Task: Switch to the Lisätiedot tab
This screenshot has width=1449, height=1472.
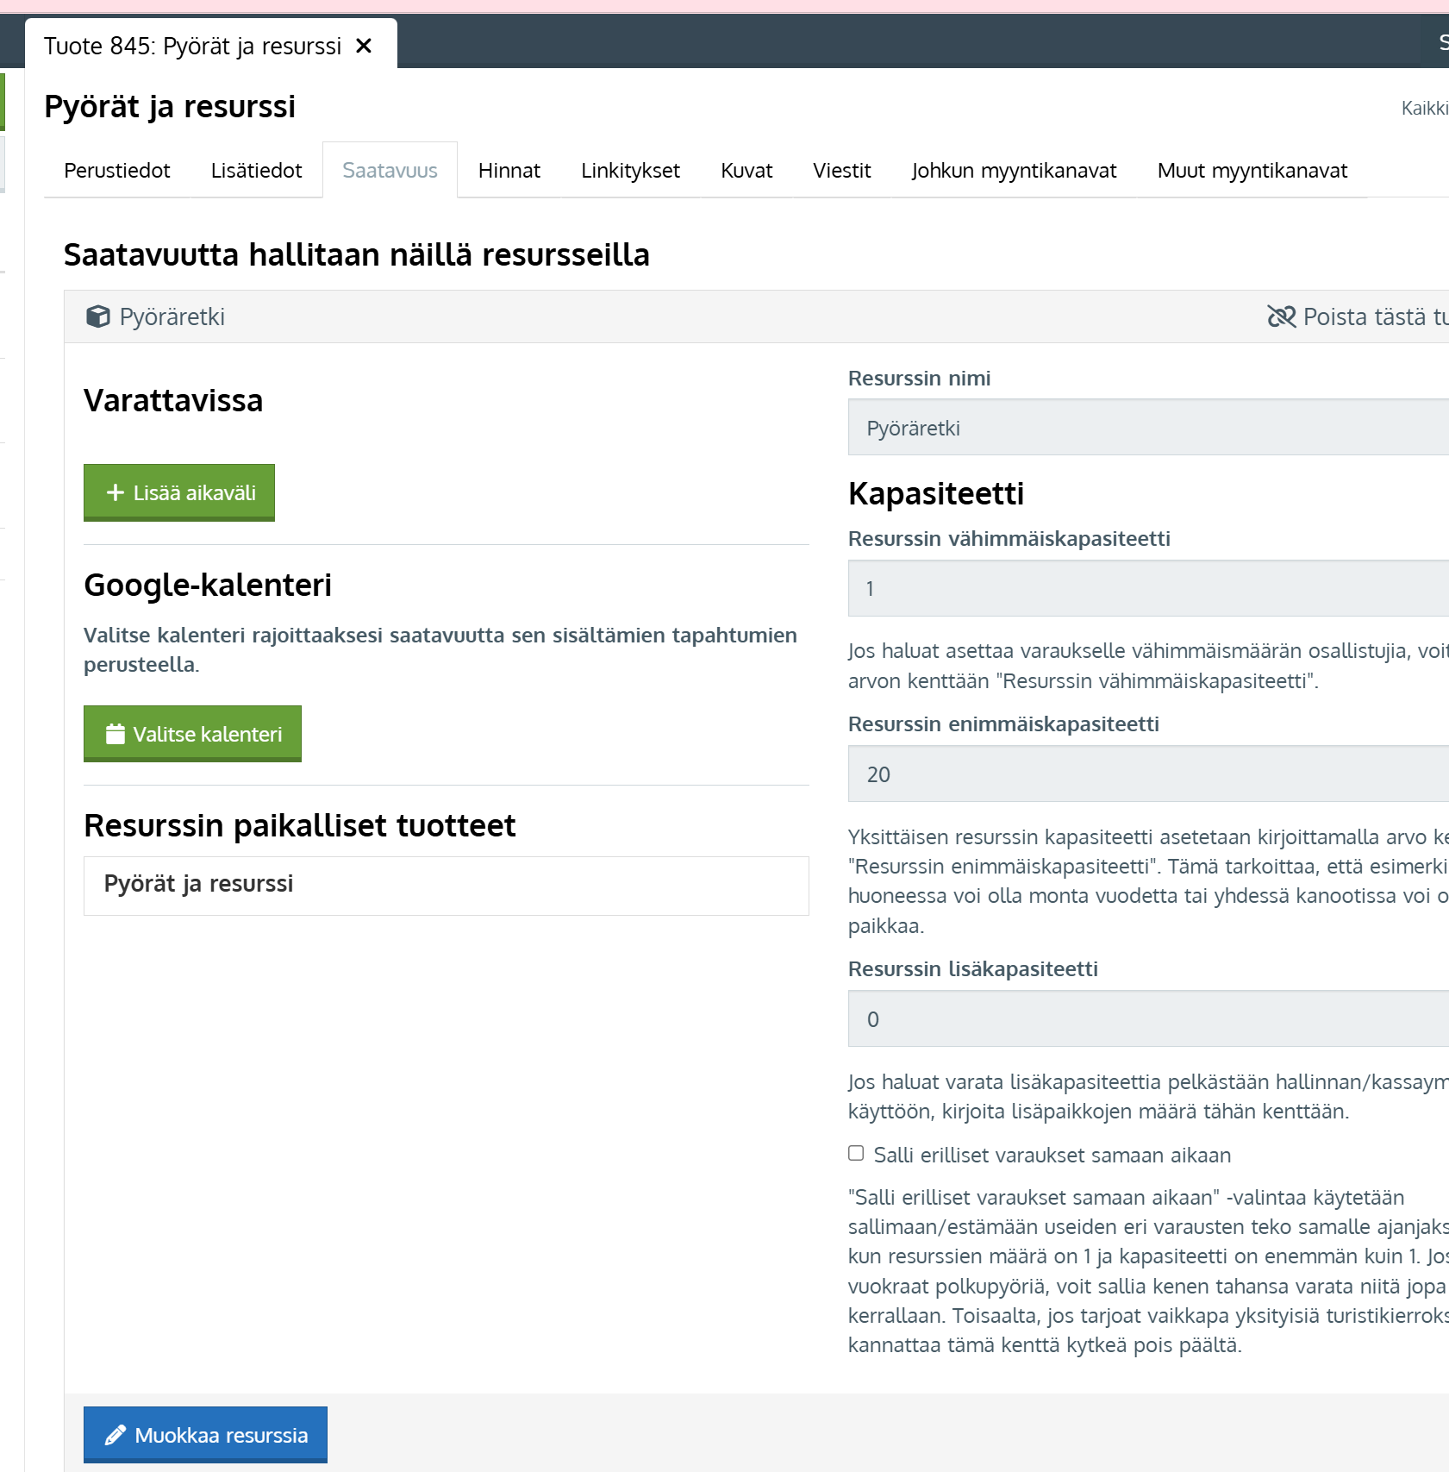Action: click(x=256, y=170)
